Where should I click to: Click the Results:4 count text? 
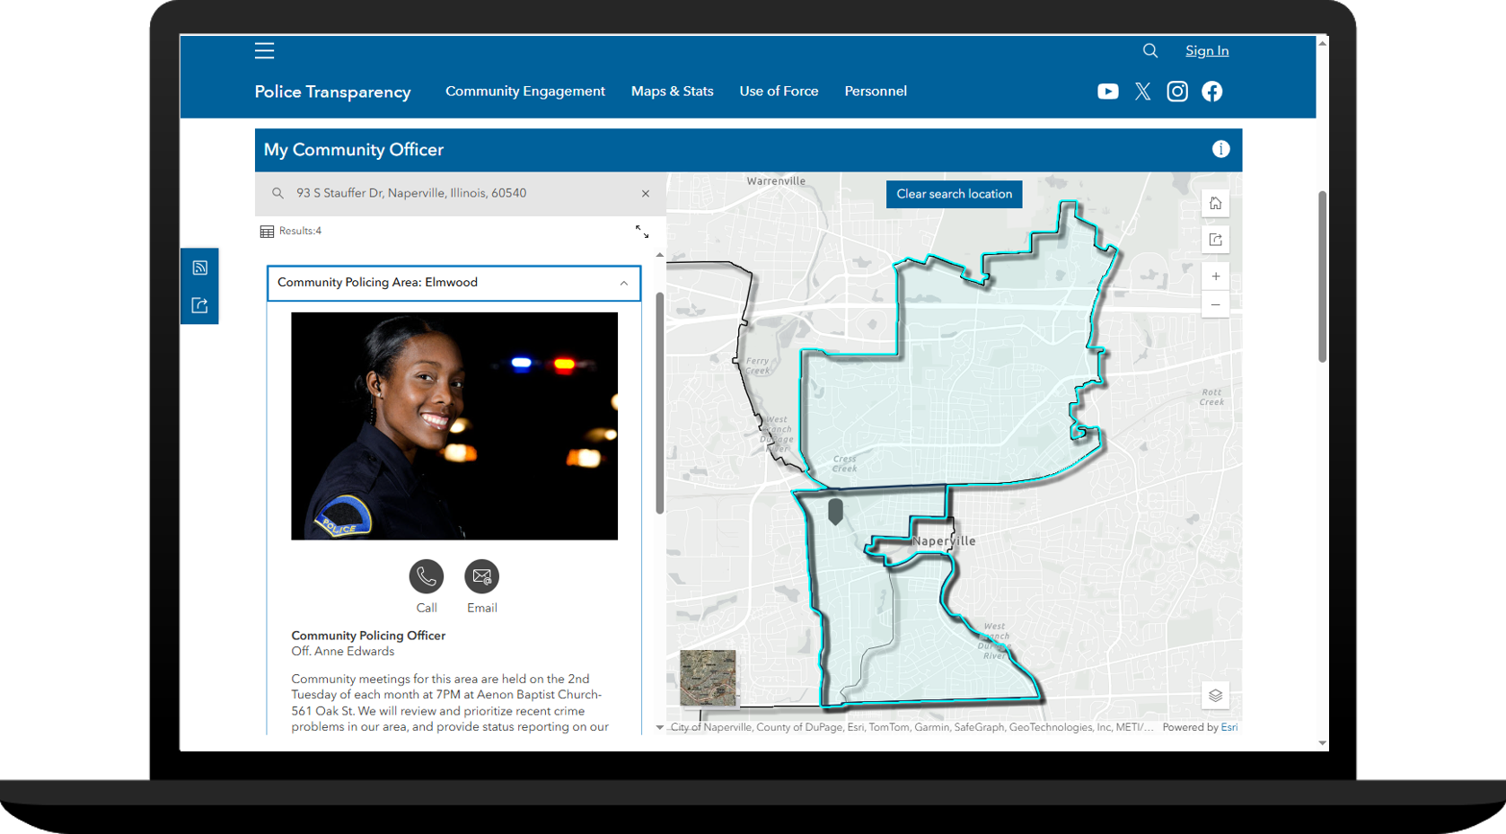300,232
